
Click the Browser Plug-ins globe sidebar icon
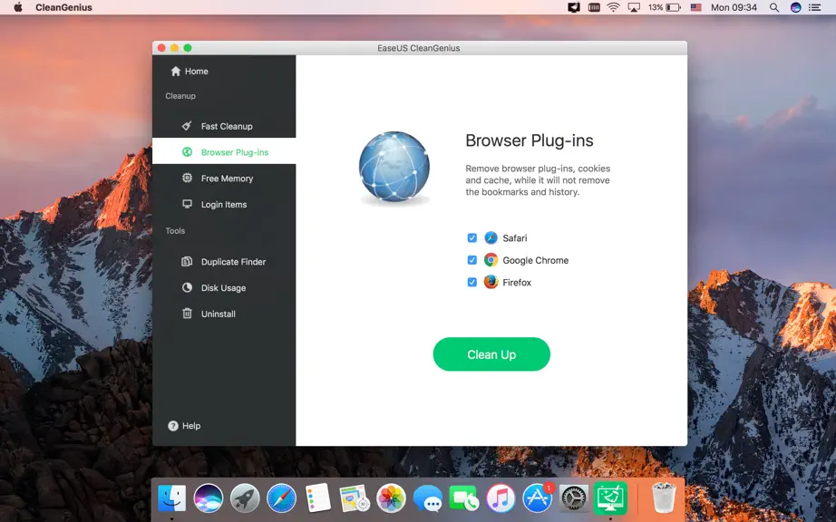(187, 152)
